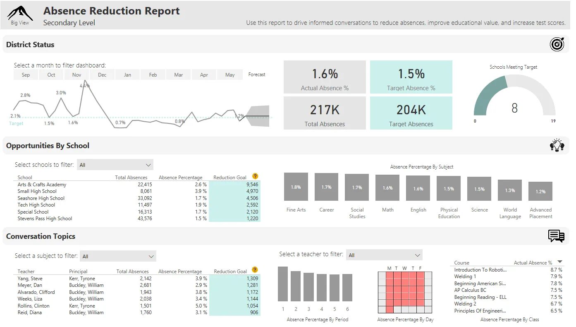
Task: Select teacher Weeks, Liza
Action: (x=30, y=299)
